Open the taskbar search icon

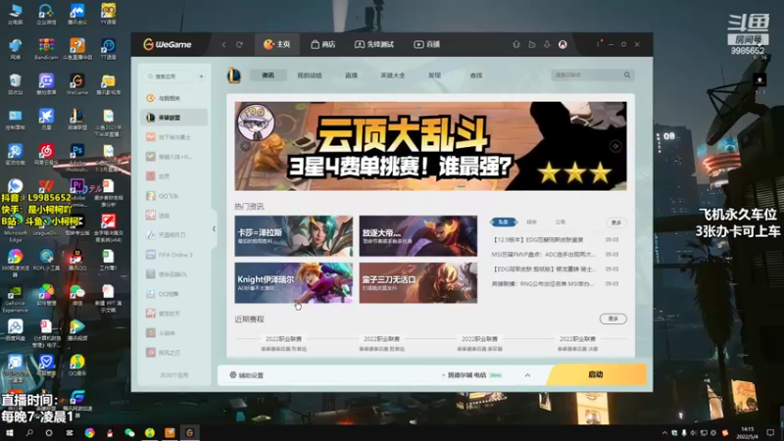tap(29, 432)
